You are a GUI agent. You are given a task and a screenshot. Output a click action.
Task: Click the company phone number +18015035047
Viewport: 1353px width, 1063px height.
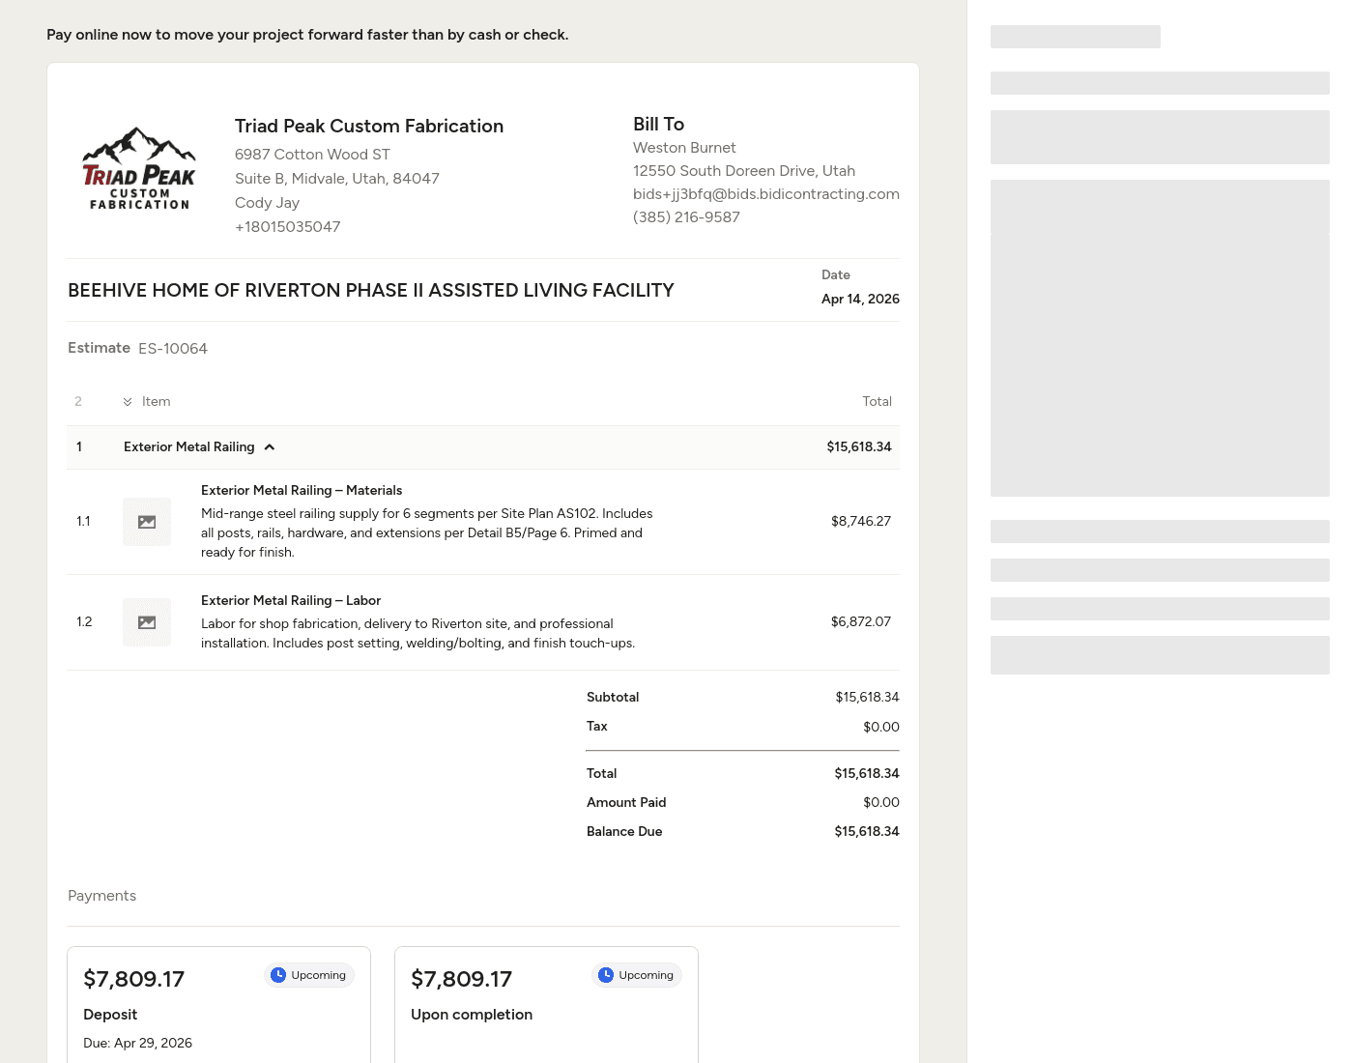click(287, 227)
